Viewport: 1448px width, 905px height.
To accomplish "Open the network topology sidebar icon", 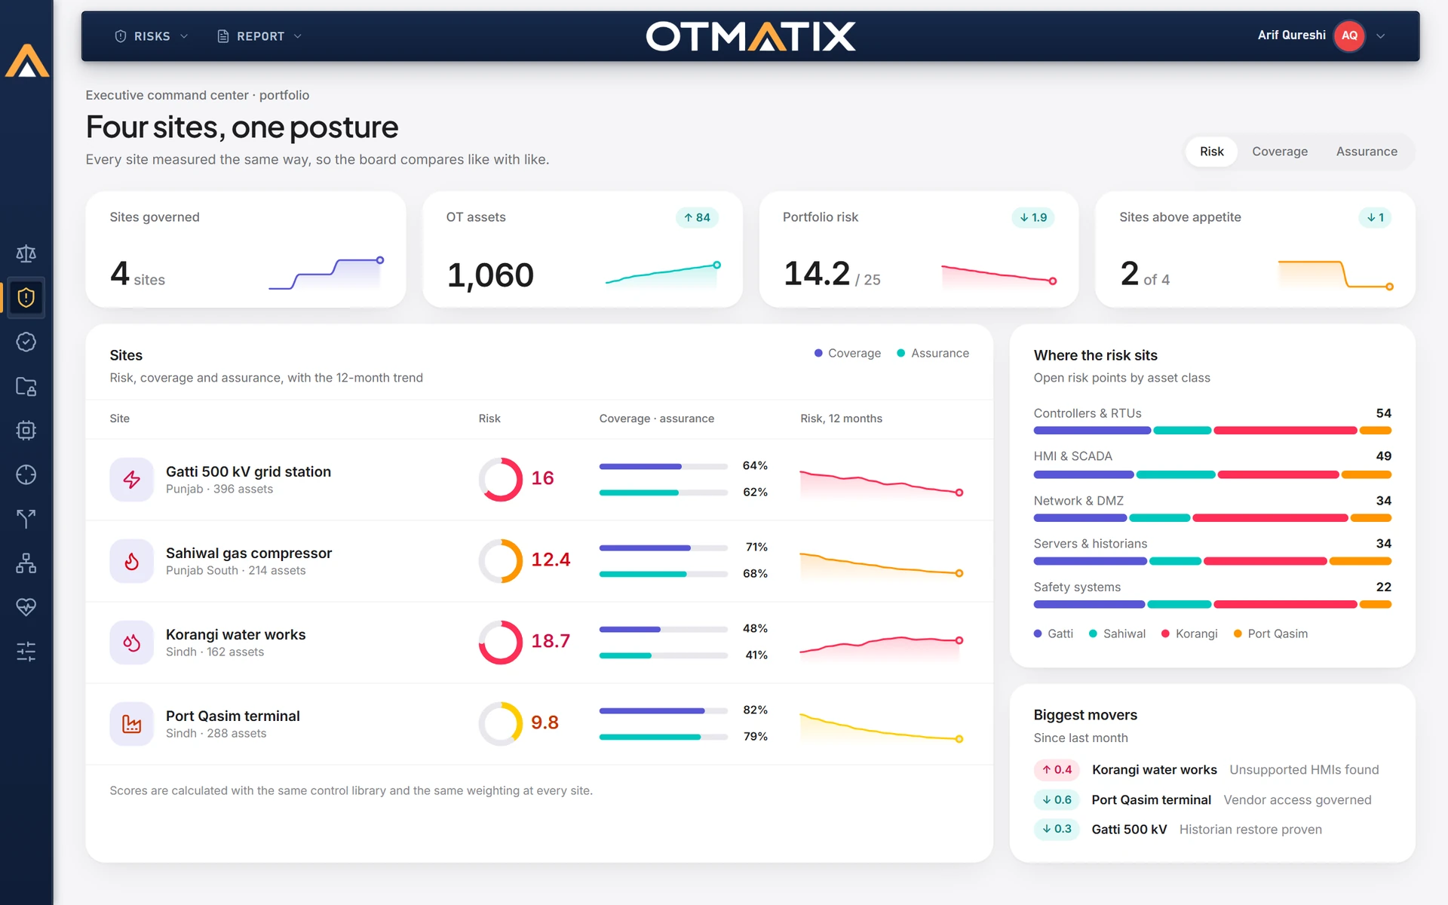I will pyautogui.click(x=26, y=563).
